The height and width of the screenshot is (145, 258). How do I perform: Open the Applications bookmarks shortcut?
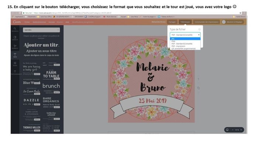[18, 17]
